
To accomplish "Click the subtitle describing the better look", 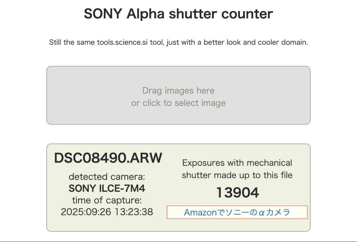I will pos(178,42).
